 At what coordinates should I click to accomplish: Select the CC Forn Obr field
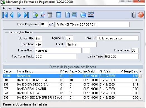(38, 38)
